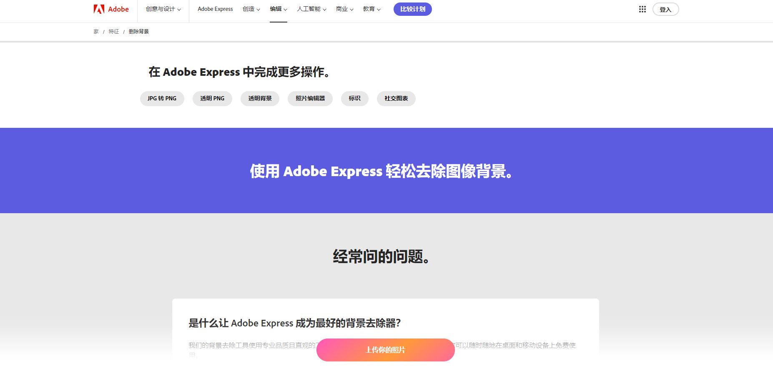This screenshot has height=366, width=773.
Task: Click the heading 在 Adobe Express 中完成更多操作
Action: click(240, 72)
